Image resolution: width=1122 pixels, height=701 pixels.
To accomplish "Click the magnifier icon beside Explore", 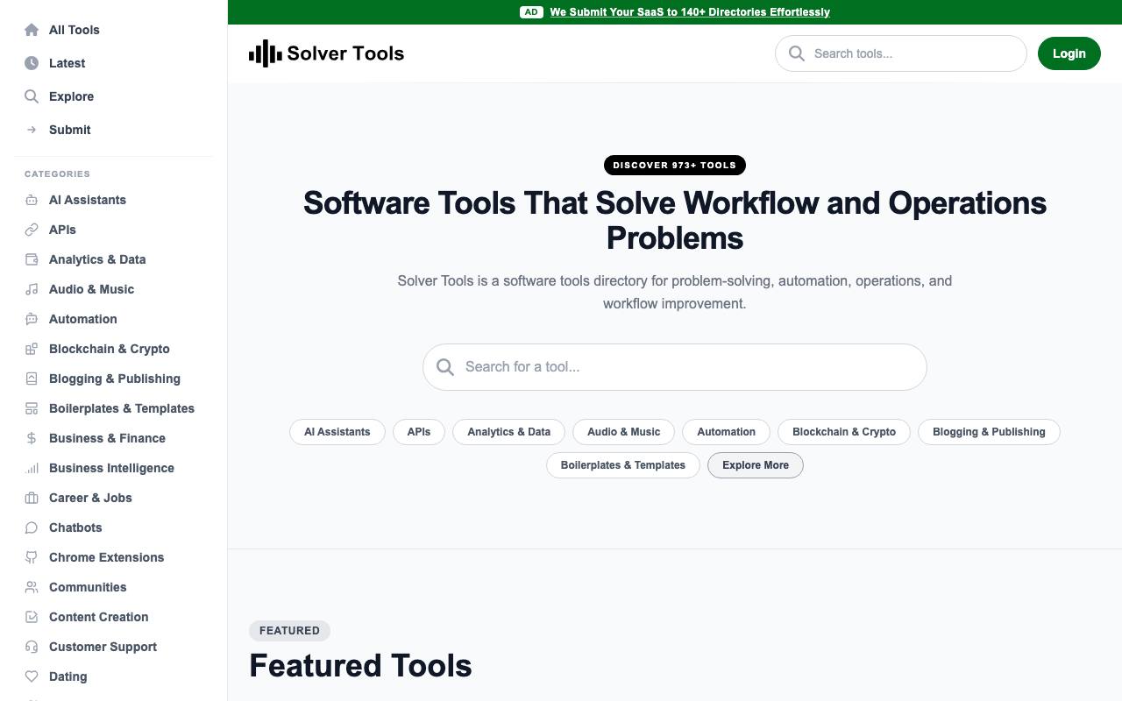I will point(32,96).
